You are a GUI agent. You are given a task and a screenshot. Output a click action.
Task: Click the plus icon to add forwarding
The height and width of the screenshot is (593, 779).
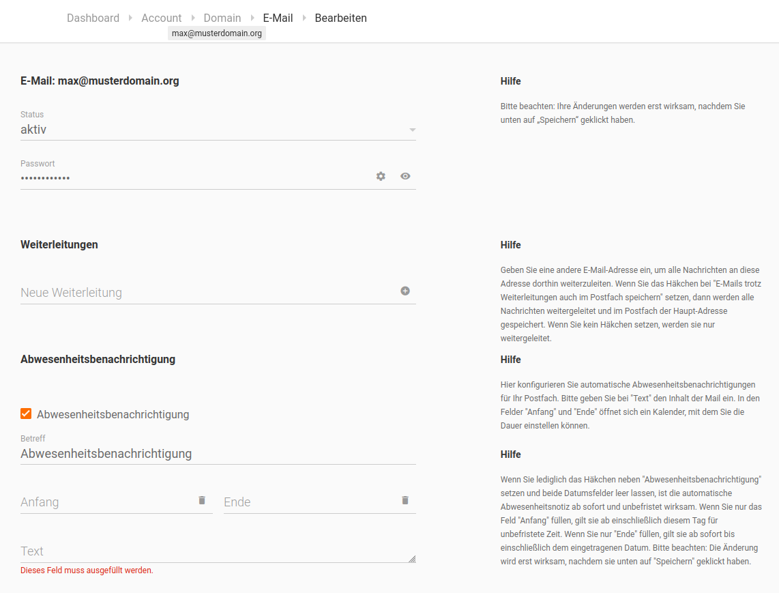(x=405, y=291)
